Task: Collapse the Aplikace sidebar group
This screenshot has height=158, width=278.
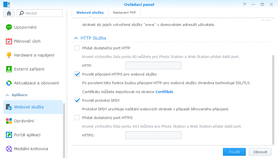Action: pos(7,95)
